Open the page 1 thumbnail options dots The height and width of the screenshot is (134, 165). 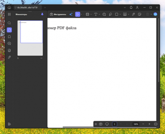click(41, 58)
